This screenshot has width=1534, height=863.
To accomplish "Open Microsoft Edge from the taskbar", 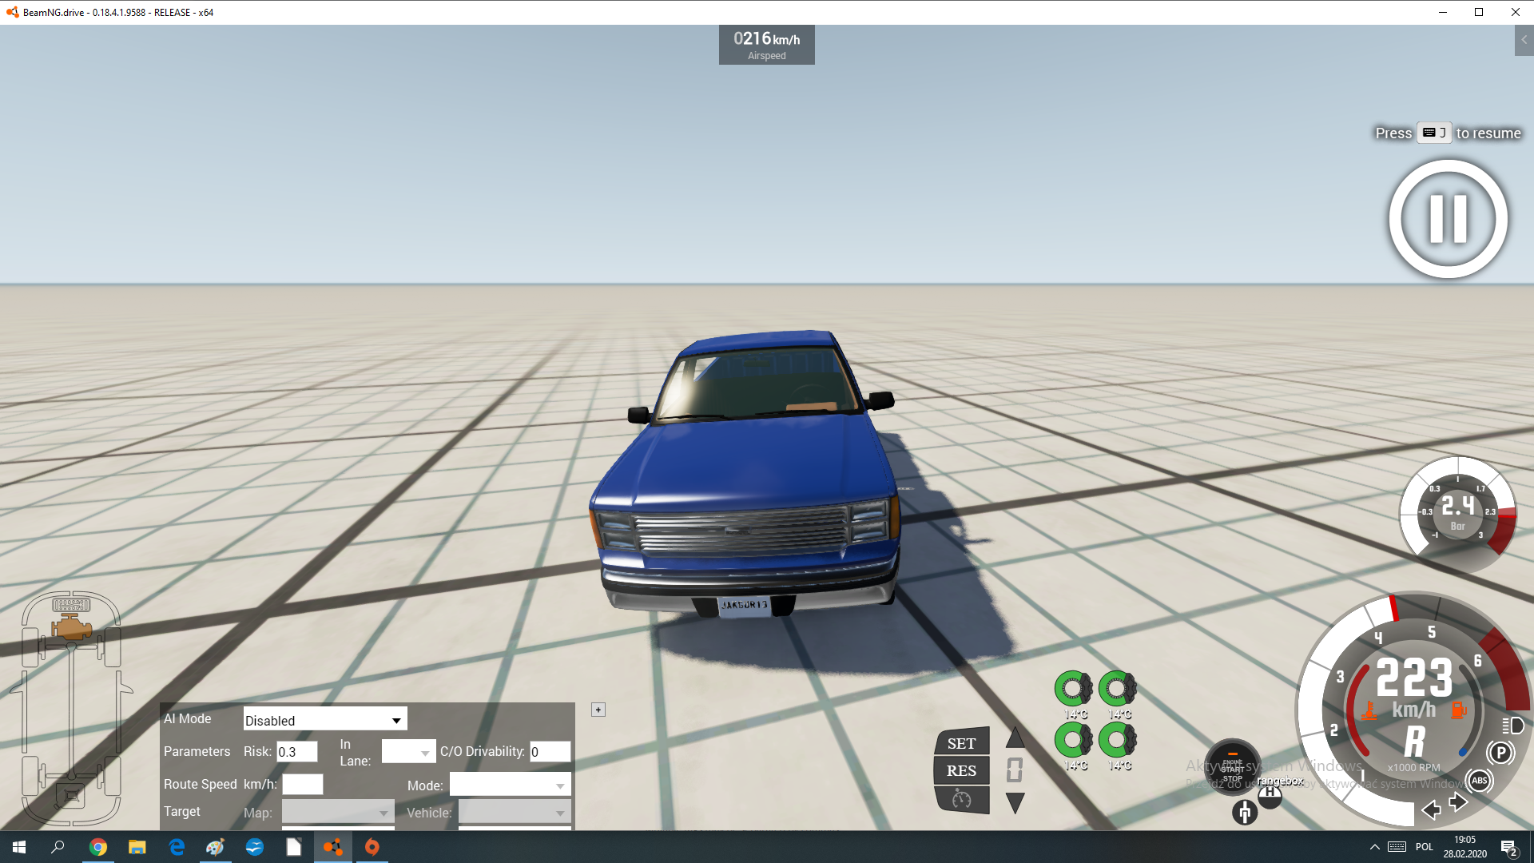I will (x=176, y=847).
